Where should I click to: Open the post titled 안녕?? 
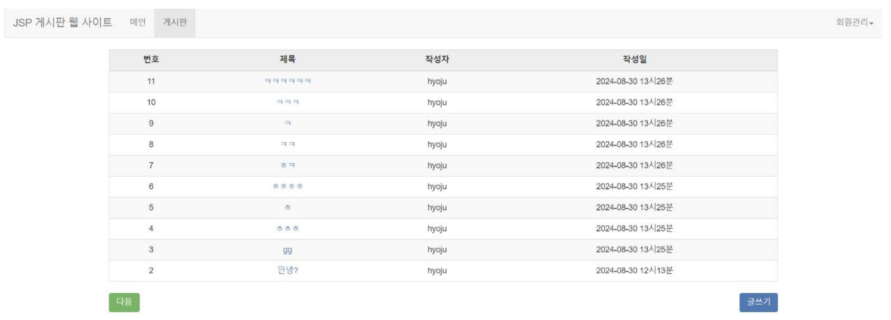coord(287,270)
